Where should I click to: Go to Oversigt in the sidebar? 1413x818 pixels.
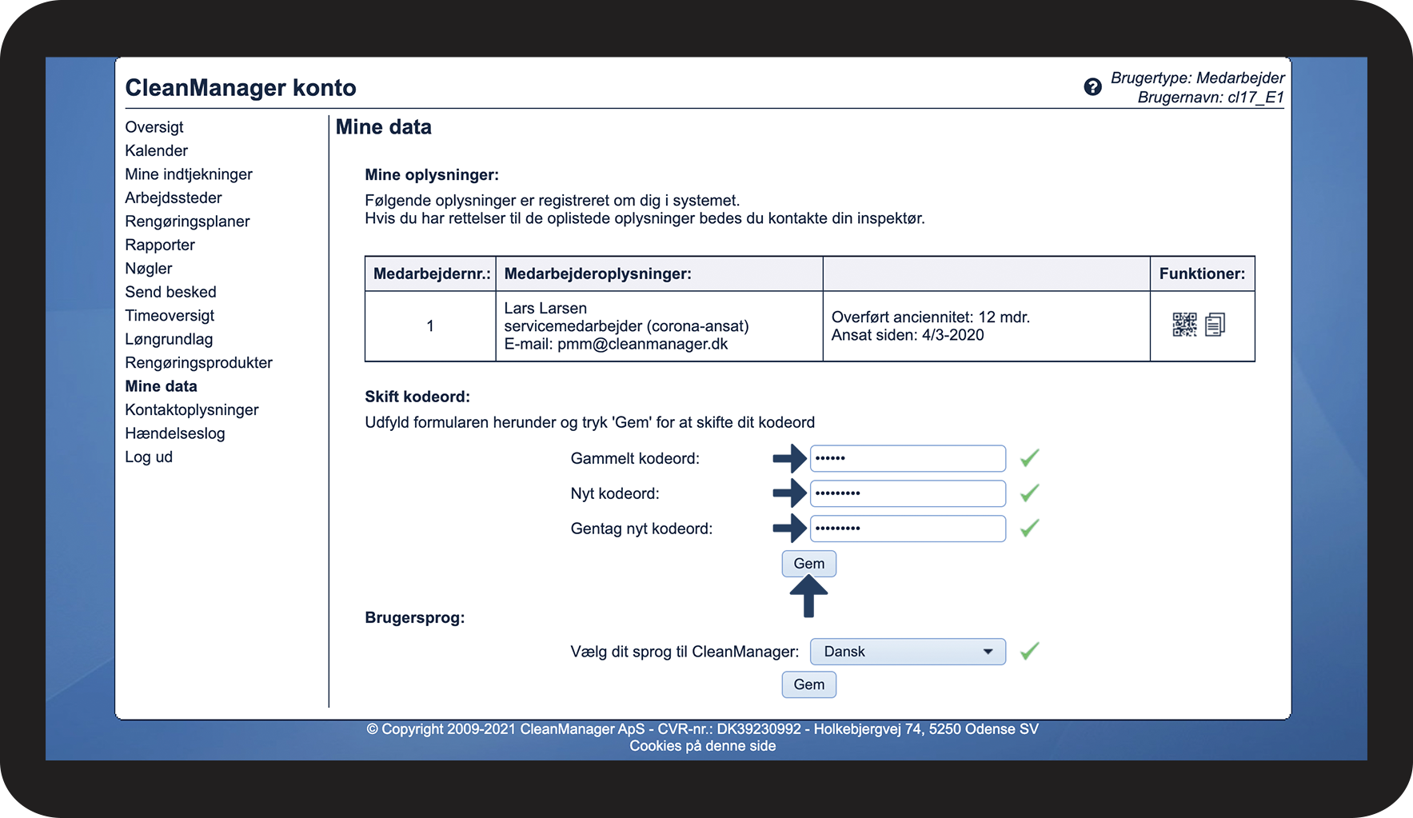tap(154, 127)
